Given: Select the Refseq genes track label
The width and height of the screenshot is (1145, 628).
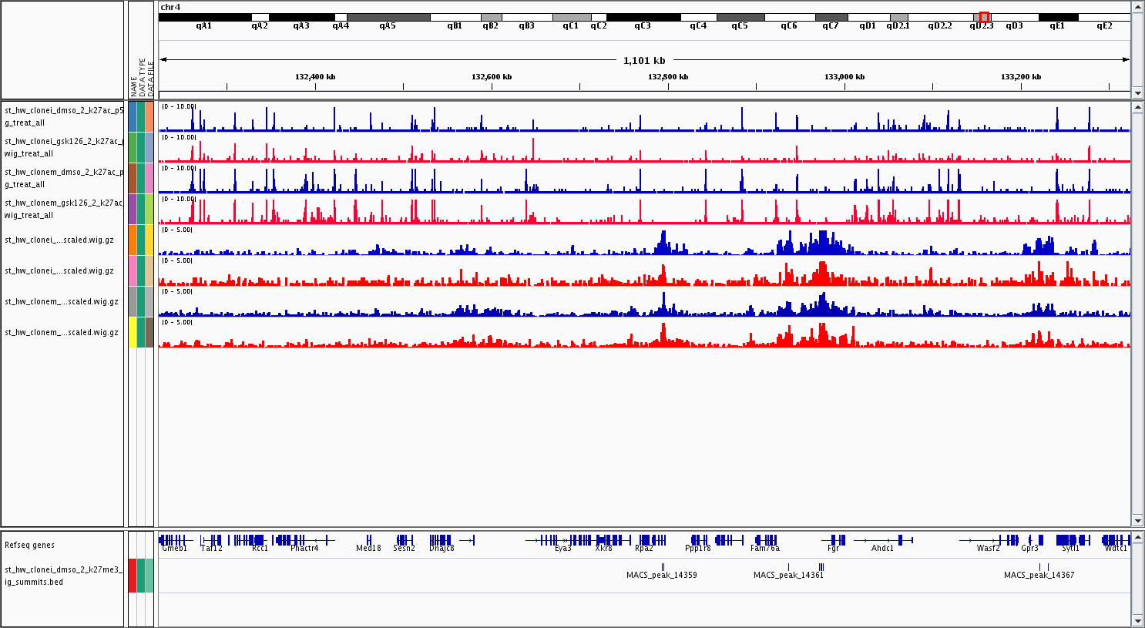Looking at the screenshot, I should 29,545.
